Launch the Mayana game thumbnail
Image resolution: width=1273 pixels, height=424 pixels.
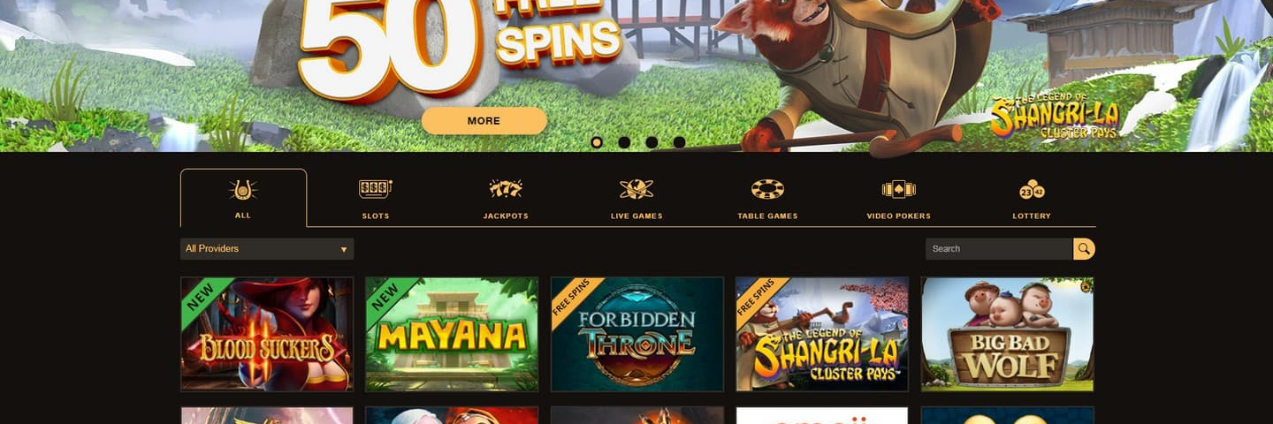[x=452, y=334]
